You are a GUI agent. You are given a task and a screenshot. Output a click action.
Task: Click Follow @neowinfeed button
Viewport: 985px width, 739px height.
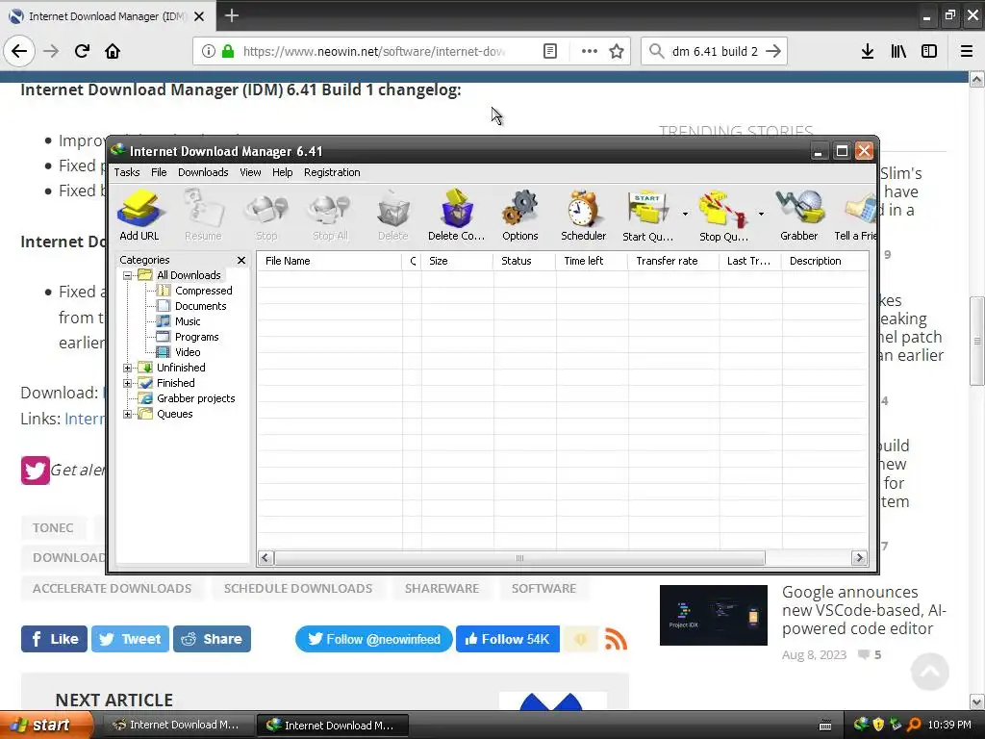(374, 639)
